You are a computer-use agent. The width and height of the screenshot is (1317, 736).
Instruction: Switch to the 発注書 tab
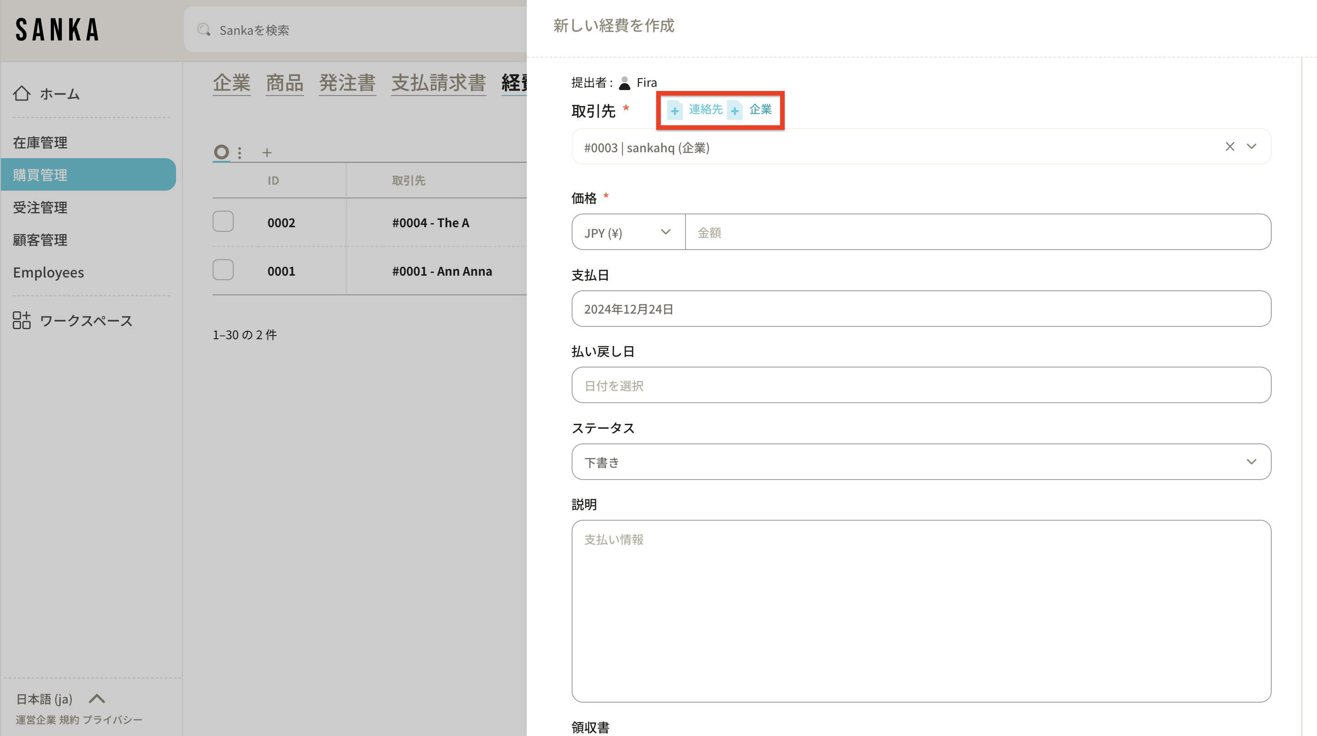click(347, 83)
